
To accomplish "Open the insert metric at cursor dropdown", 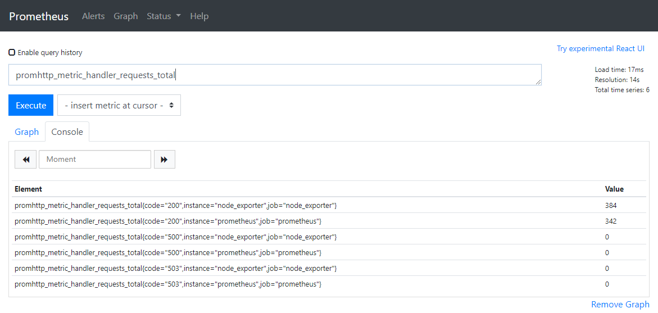I will pyautogui.click(x=119, y=105).
